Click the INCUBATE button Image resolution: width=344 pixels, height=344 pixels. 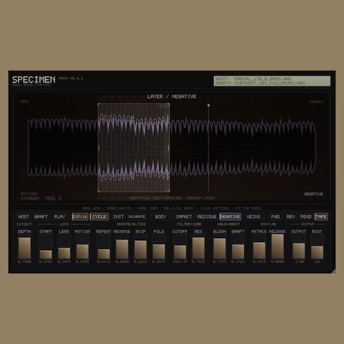136,217
